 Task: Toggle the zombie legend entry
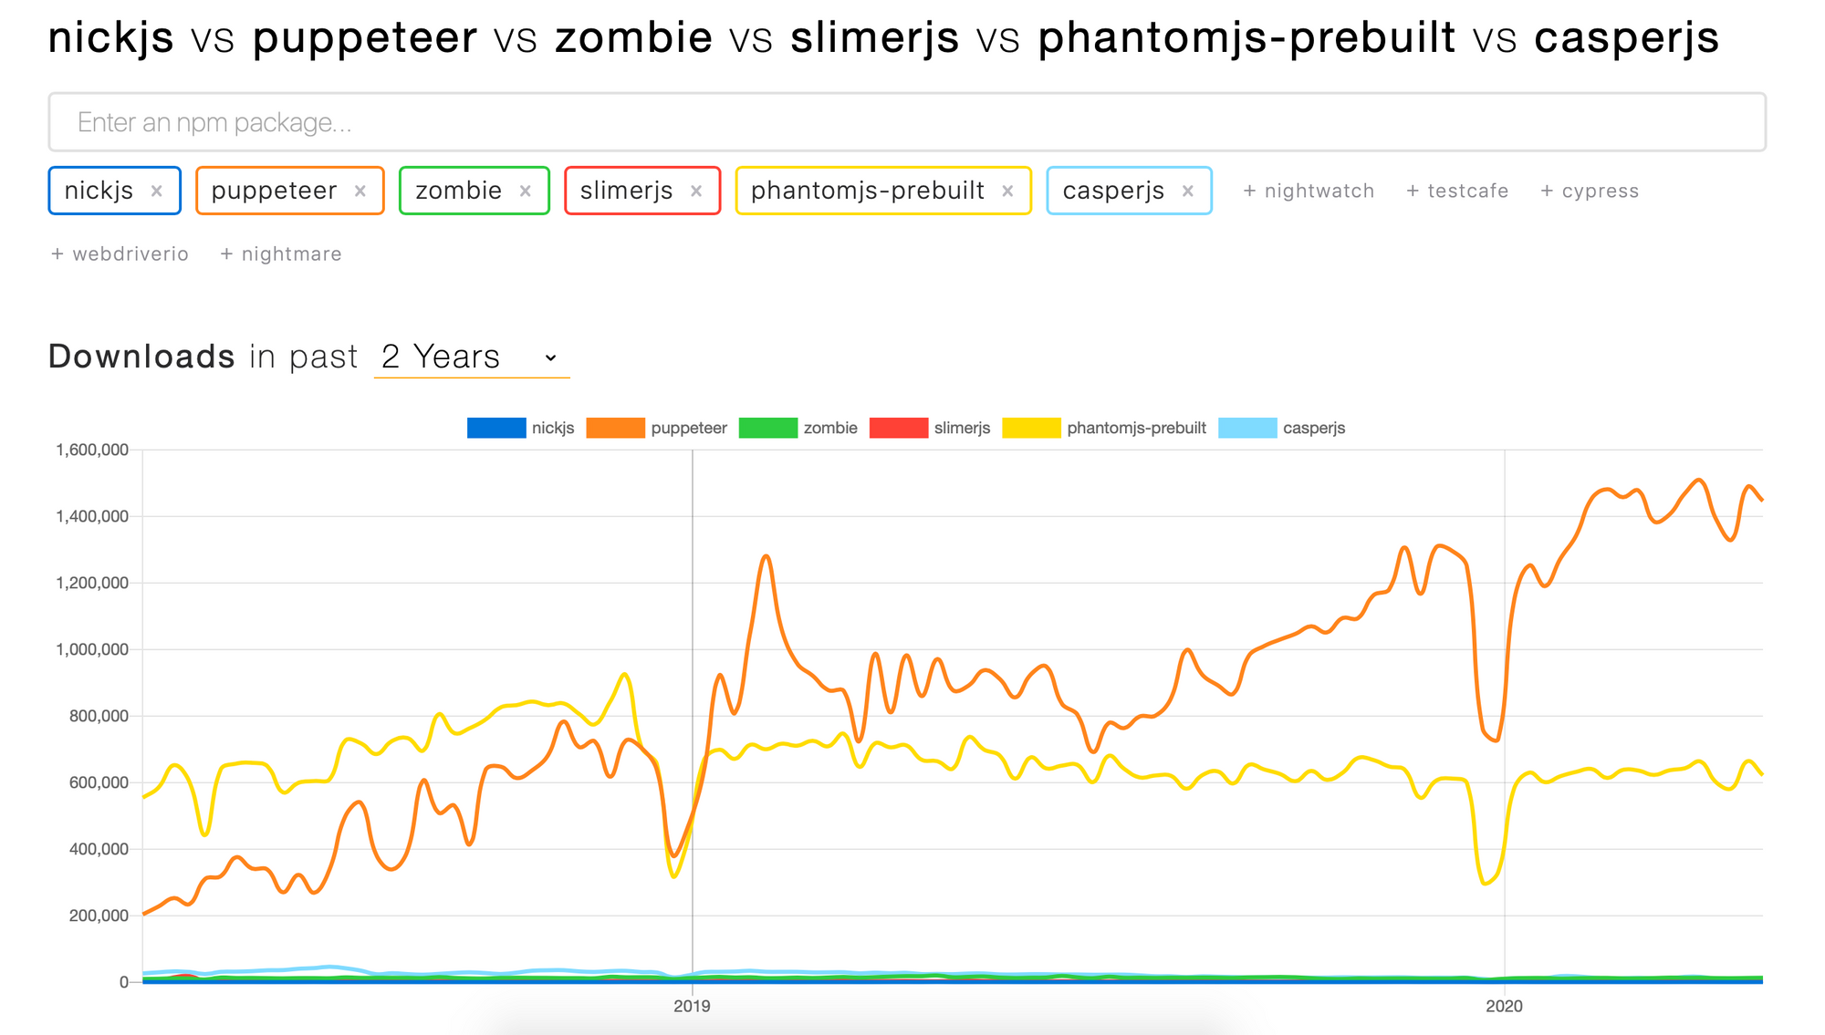[798, 428]
